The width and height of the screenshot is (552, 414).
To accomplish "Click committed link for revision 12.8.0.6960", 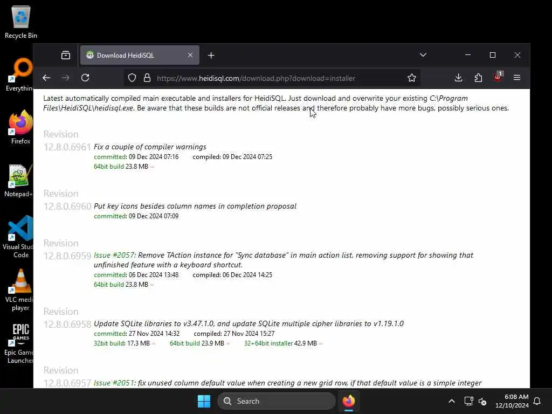I will click(110, 216).
